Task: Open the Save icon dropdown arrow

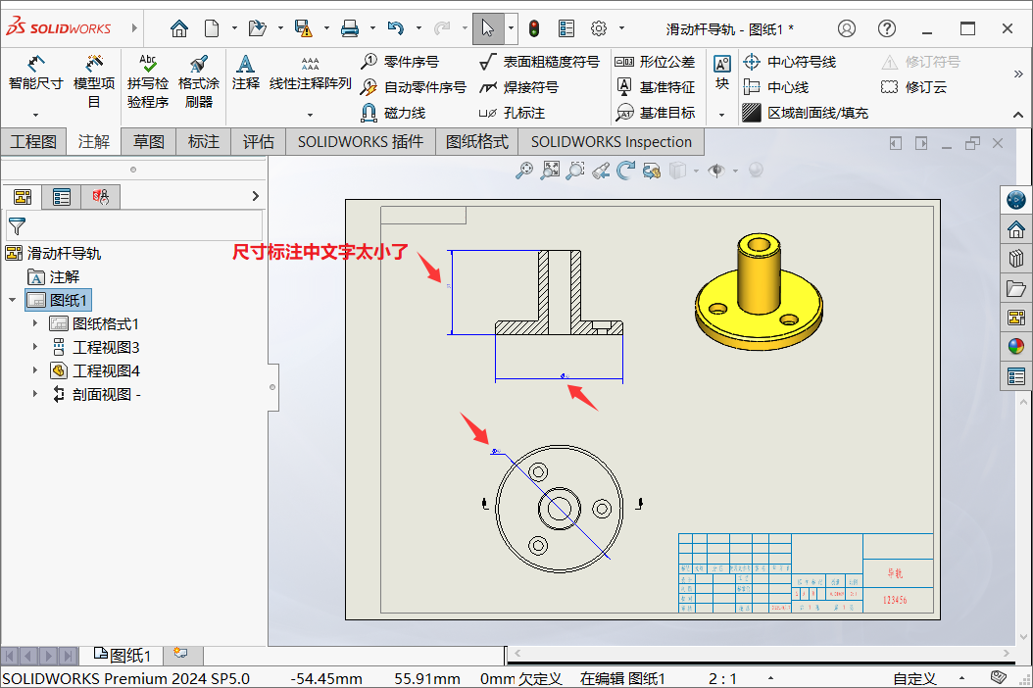Action: [326, 28]
